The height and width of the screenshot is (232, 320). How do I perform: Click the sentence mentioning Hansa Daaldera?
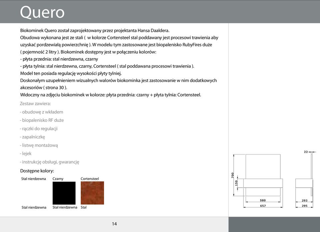[95, 31]
